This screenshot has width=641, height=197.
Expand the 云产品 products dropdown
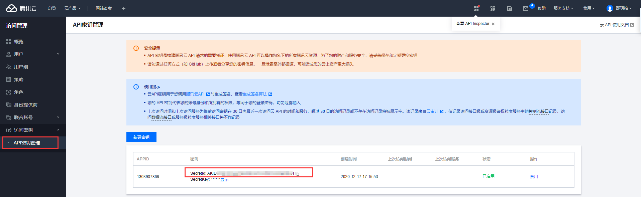pyautogui.click(x=72, y=8)
